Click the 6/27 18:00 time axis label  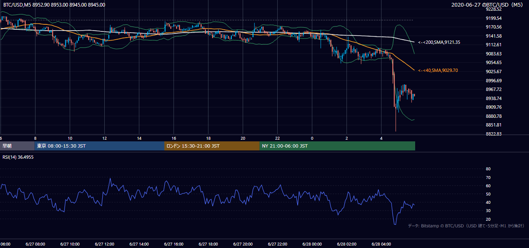pyautogui.click(x=208, y=244)
